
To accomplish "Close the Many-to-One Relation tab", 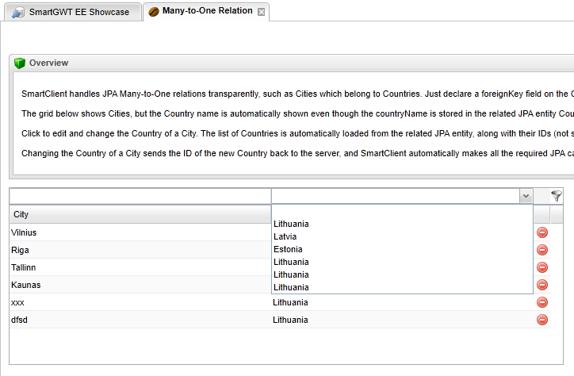I will (262, 12).
